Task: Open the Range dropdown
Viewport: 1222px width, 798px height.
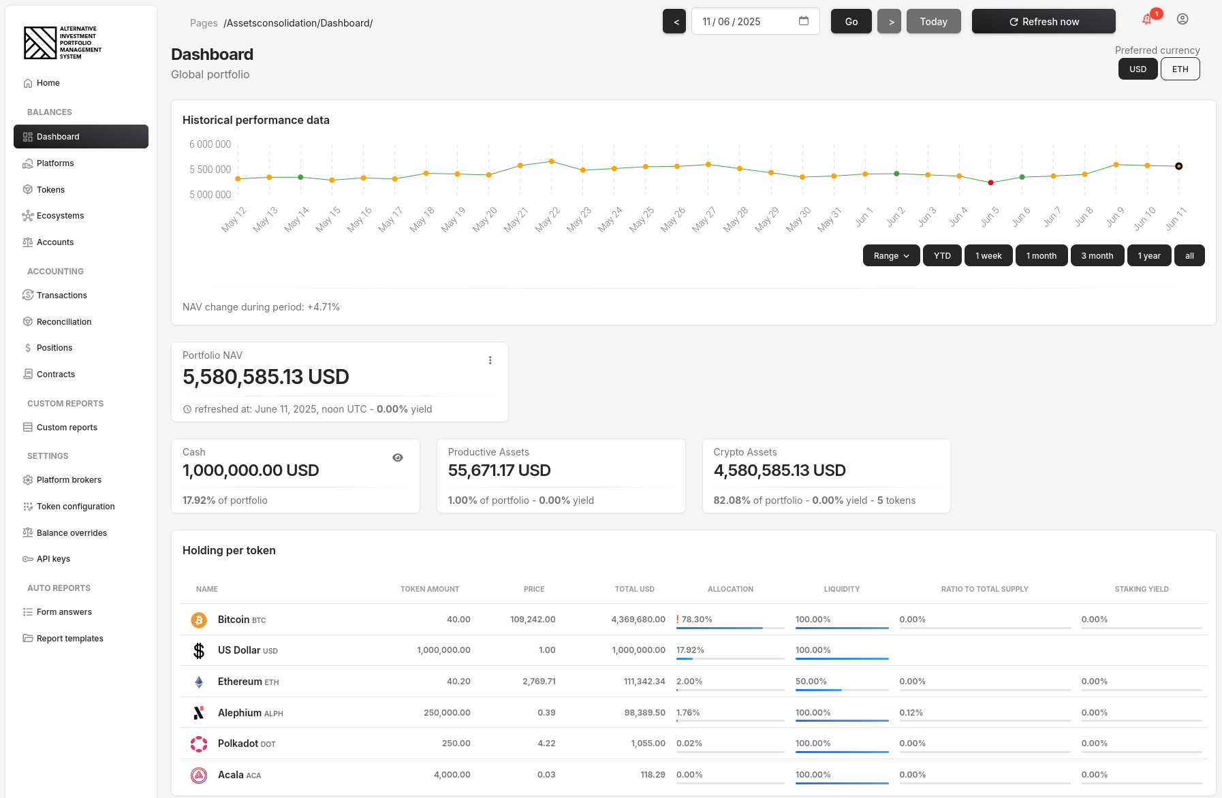Action: pyautogui.click(x=891, y=256)
